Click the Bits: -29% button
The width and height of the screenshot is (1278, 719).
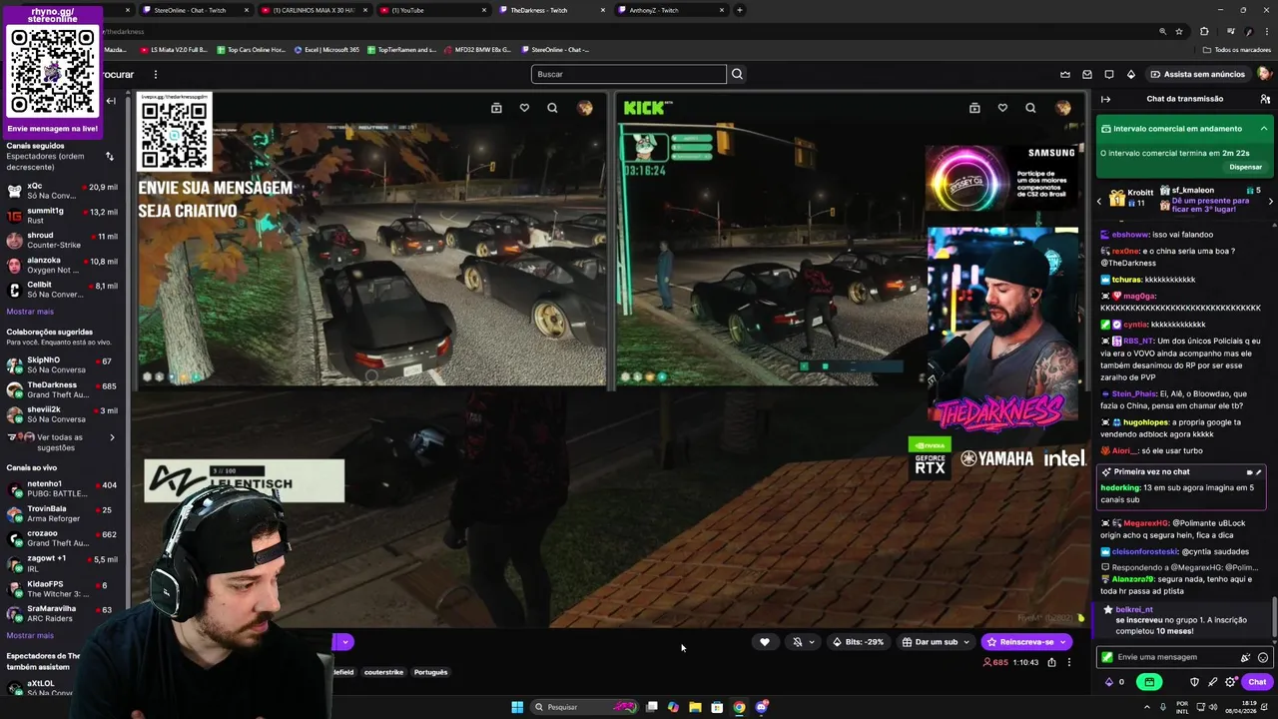point(859,642)
